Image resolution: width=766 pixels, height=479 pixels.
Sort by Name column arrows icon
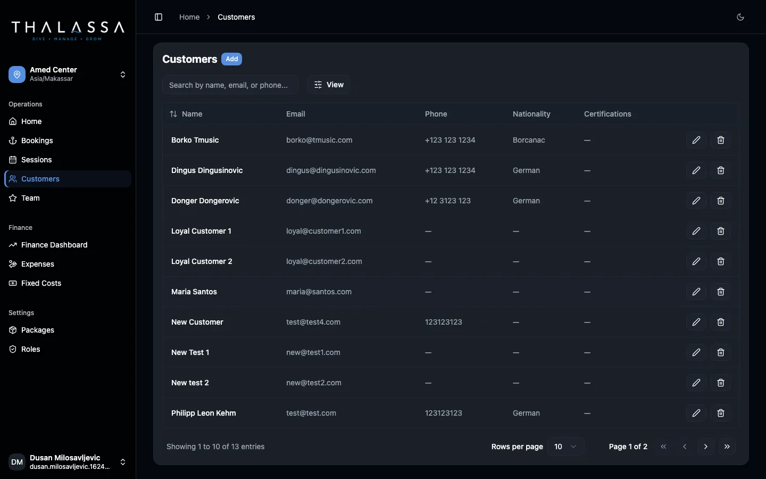[173, 114]
